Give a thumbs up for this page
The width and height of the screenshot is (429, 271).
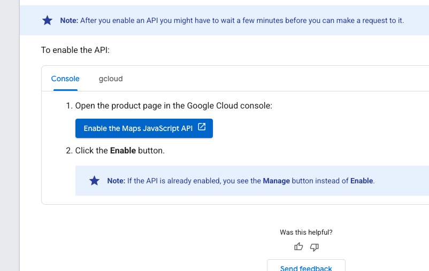click(x=298, y=246)
